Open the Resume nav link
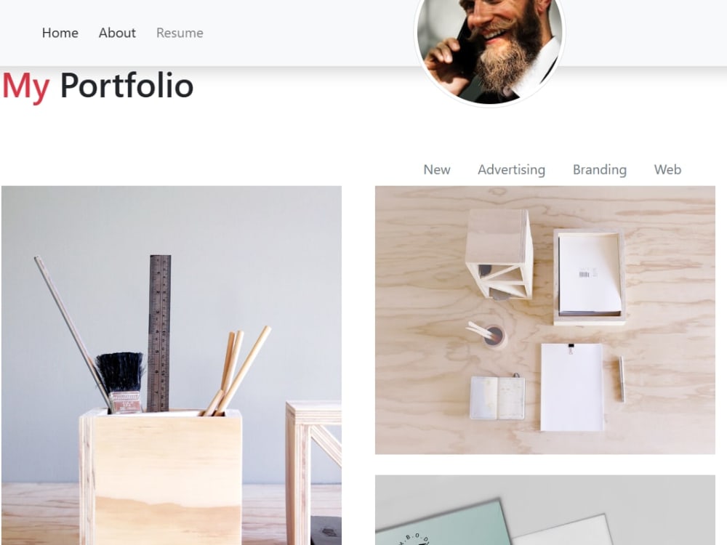This screenshot has width=727, height=545. click(180, 33)
